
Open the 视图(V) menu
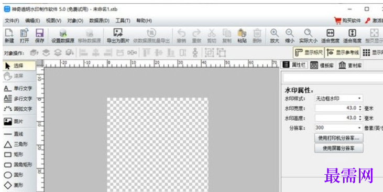coord(53,21)
